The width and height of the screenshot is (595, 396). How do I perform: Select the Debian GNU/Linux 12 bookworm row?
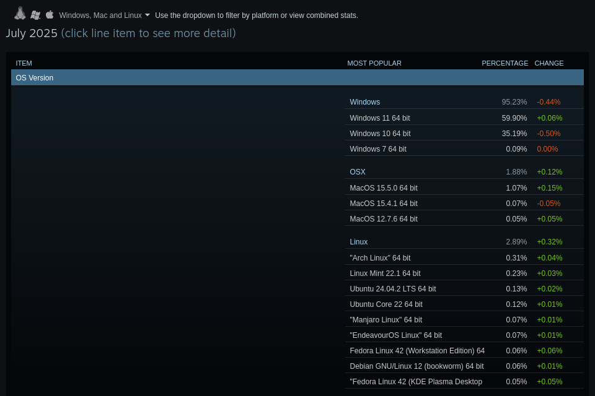464,366
